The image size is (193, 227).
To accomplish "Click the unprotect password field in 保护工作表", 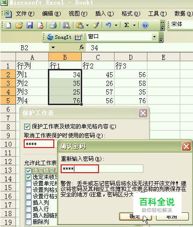I will pos(39,144).
